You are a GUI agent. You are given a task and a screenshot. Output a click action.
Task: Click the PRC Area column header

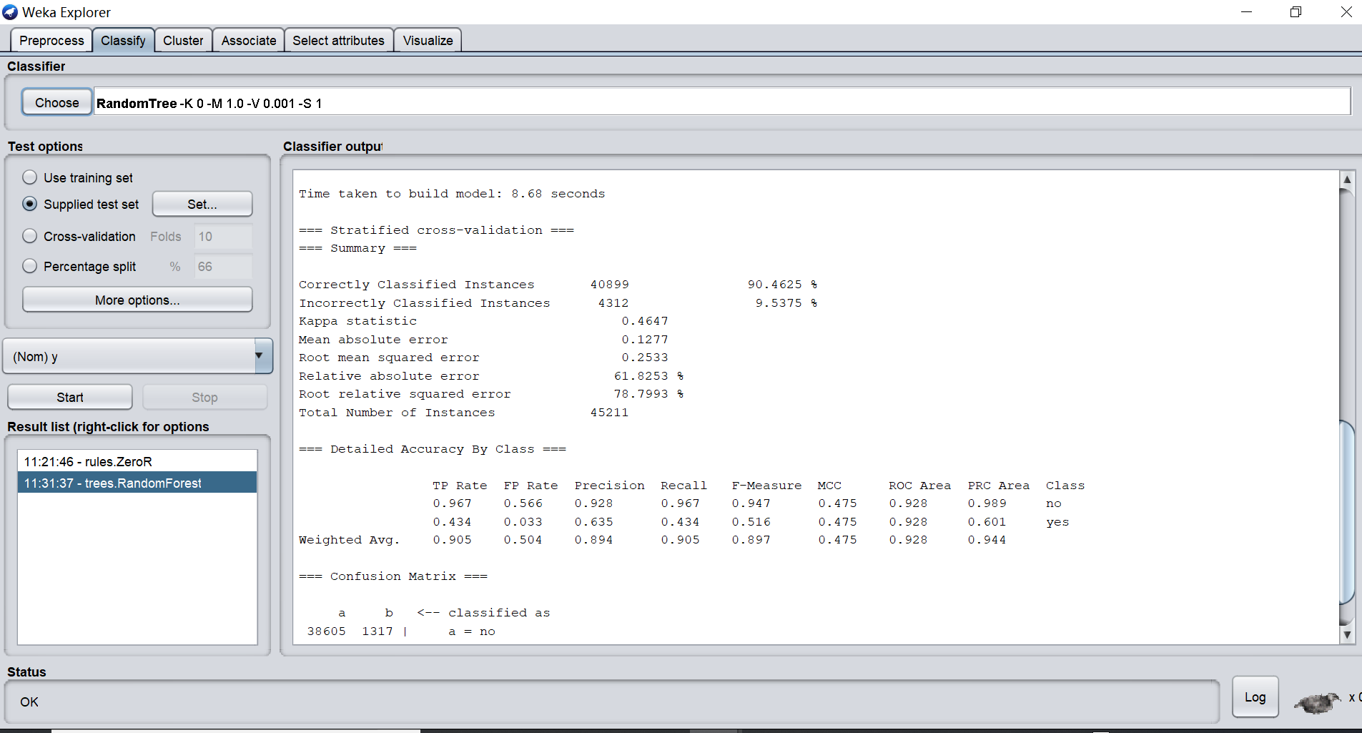pos(999,486)
